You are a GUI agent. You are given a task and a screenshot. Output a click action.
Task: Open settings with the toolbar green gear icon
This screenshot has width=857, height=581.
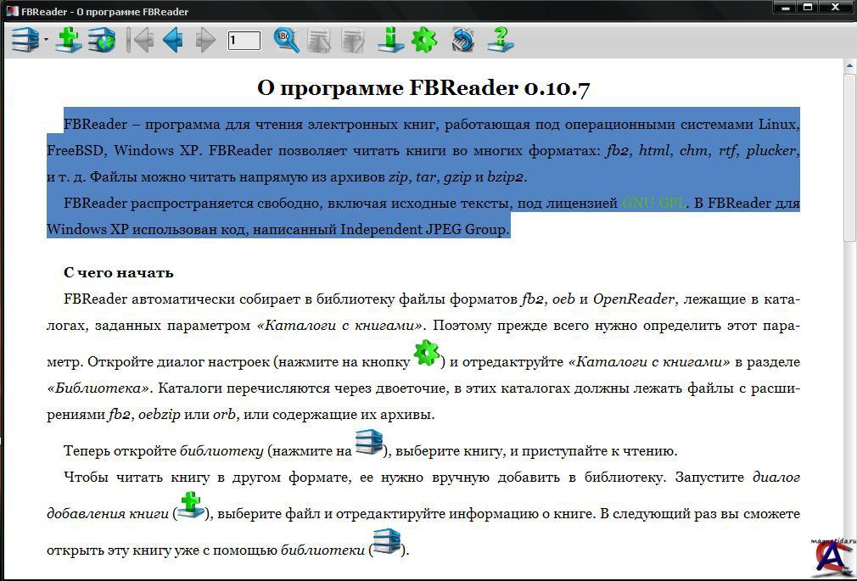point(423,40)
